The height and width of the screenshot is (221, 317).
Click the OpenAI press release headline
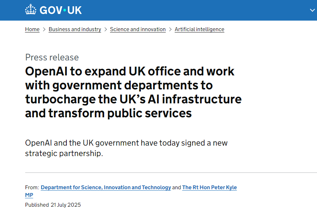133,92
